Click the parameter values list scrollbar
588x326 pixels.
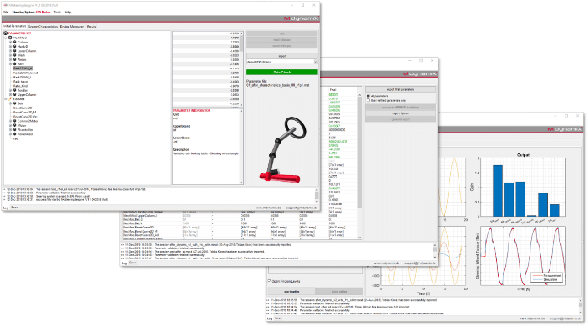241,69
